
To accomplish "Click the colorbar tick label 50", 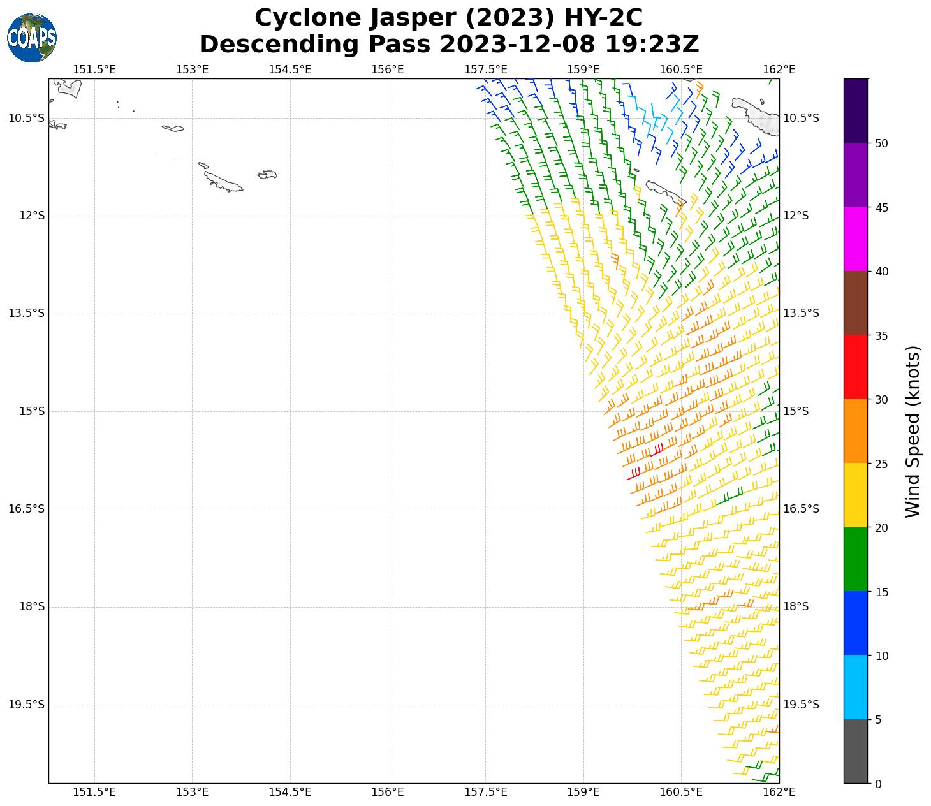I will click(882, 143).
